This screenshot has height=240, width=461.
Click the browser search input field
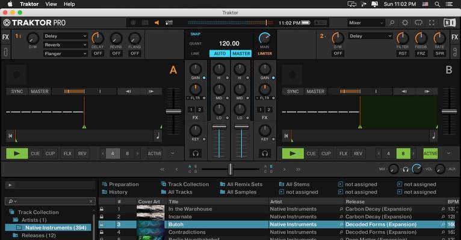click(51, 202)
